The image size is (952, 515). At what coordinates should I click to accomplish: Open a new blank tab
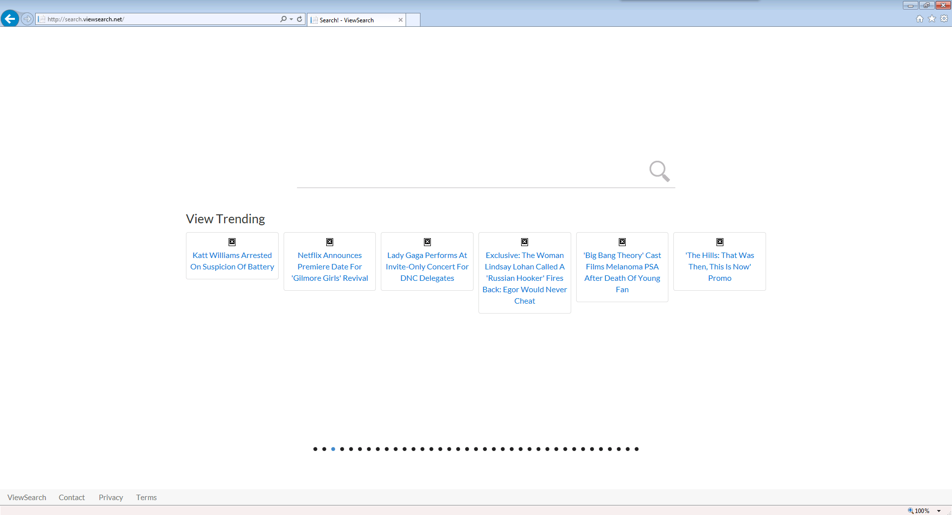pyautogui.click(x=413, y=20)
